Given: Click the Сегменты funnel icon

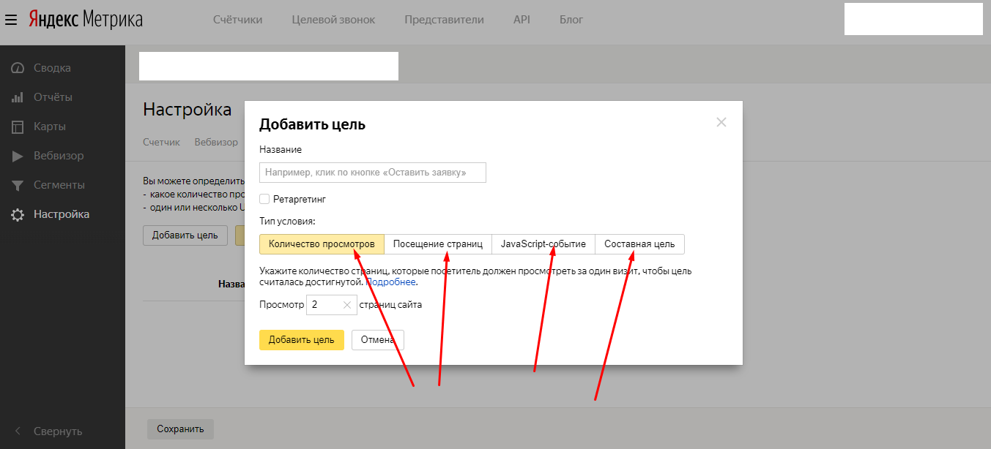Looking at the screenshot, I should (18, 185).
